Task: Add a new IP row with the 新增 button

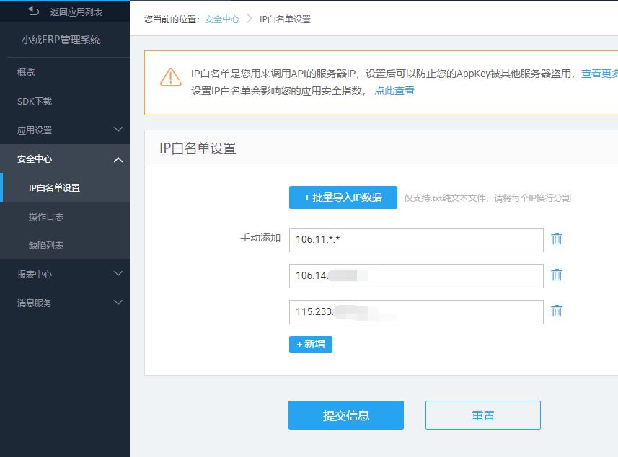Action: pyautogui.click(x=310, y=345)
